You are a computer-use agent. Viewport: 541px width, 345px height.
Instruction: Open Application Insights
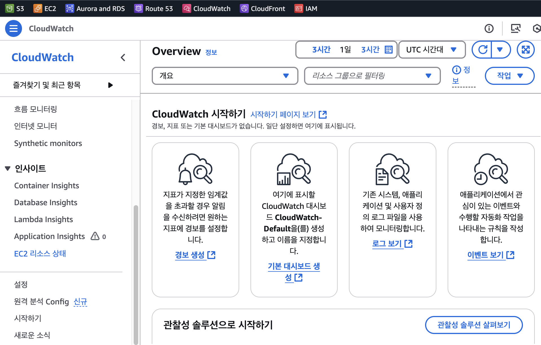pyautogui.click(x=49, y=236)
